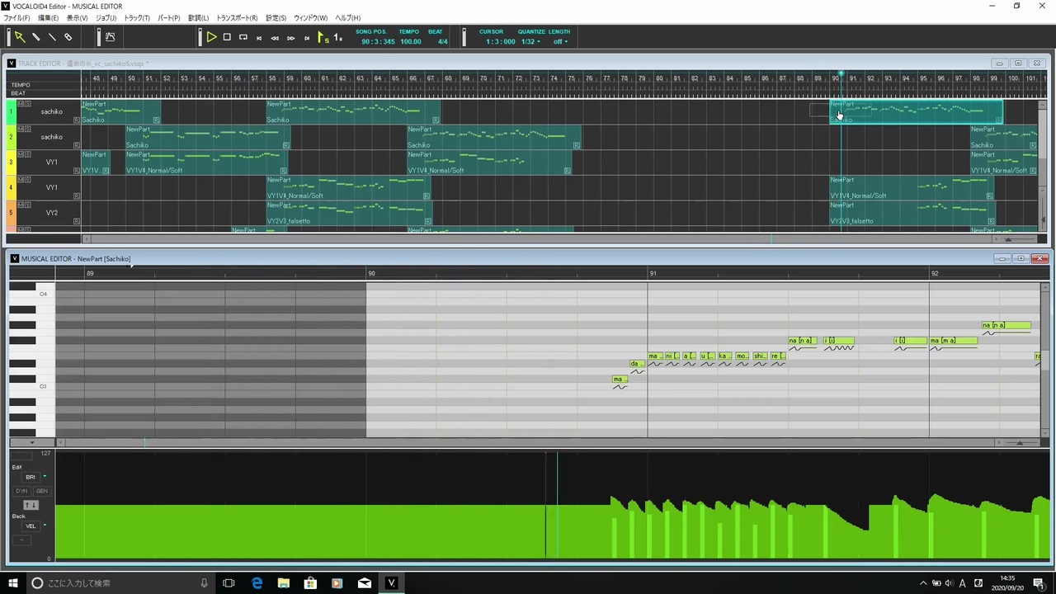Mute track 4 VY1
The width and height of the screenshot is (1056, 594).
20,179
